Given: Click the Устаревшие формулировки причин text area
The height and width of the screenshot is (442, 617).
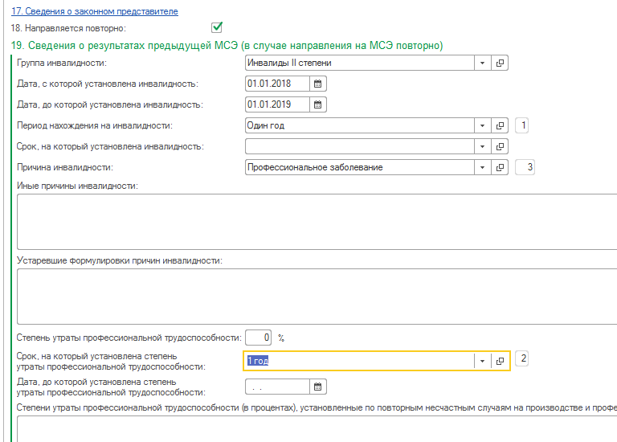Looking at the screenshot, I should [313, 294].
